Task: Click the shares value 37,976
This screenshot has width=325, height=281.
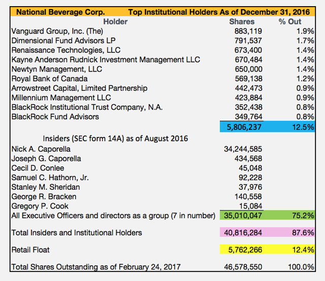Action: pos(250,187)
